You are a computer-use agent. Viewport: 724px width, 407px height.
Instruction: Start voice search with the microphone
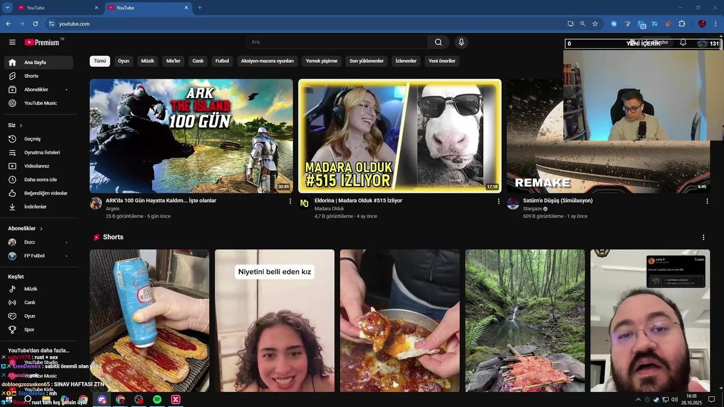462,42
